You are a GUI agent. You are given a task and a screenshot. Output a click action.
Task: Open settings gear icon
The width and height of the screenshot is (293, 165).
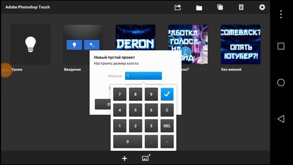click(262, 7)
